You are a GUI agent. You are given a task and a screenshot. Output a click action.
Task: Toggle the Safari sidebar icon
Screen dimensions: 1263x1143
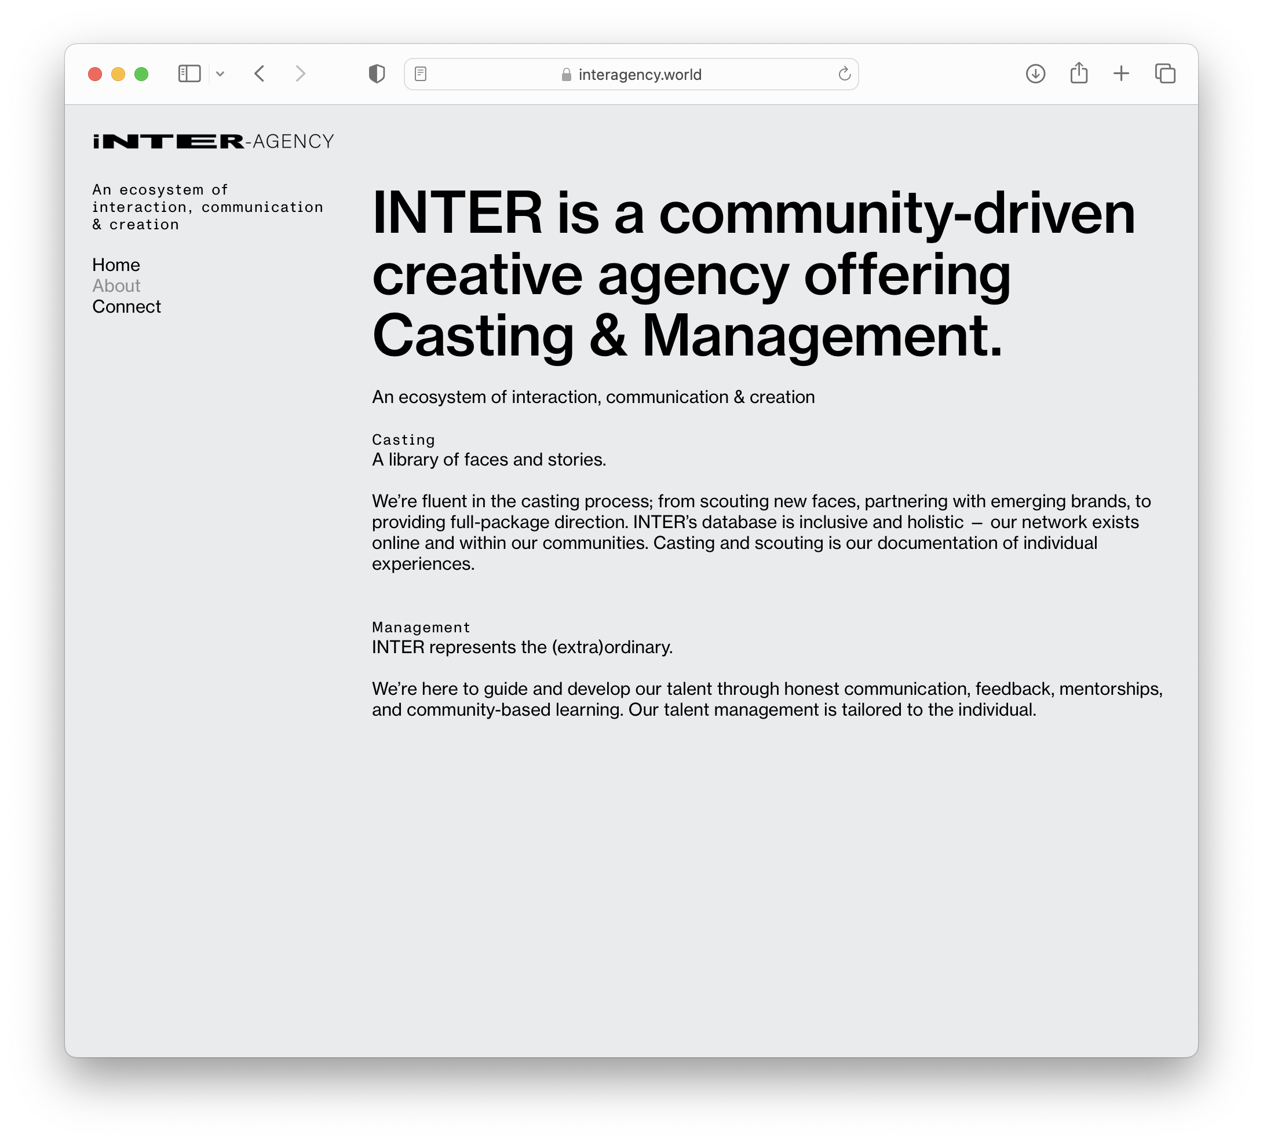189,74
